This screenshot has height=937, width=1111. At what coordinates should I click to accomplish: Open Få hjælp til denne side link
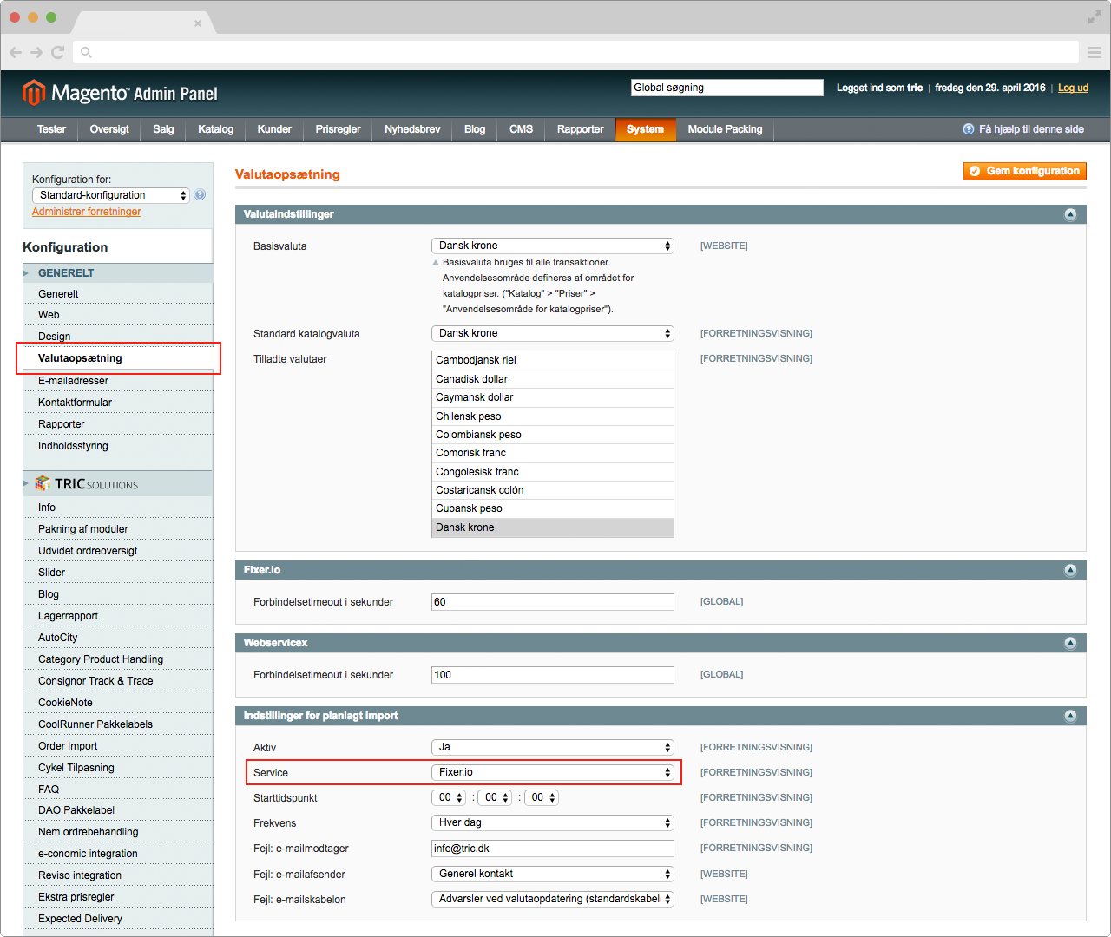tap(1031, 129)
